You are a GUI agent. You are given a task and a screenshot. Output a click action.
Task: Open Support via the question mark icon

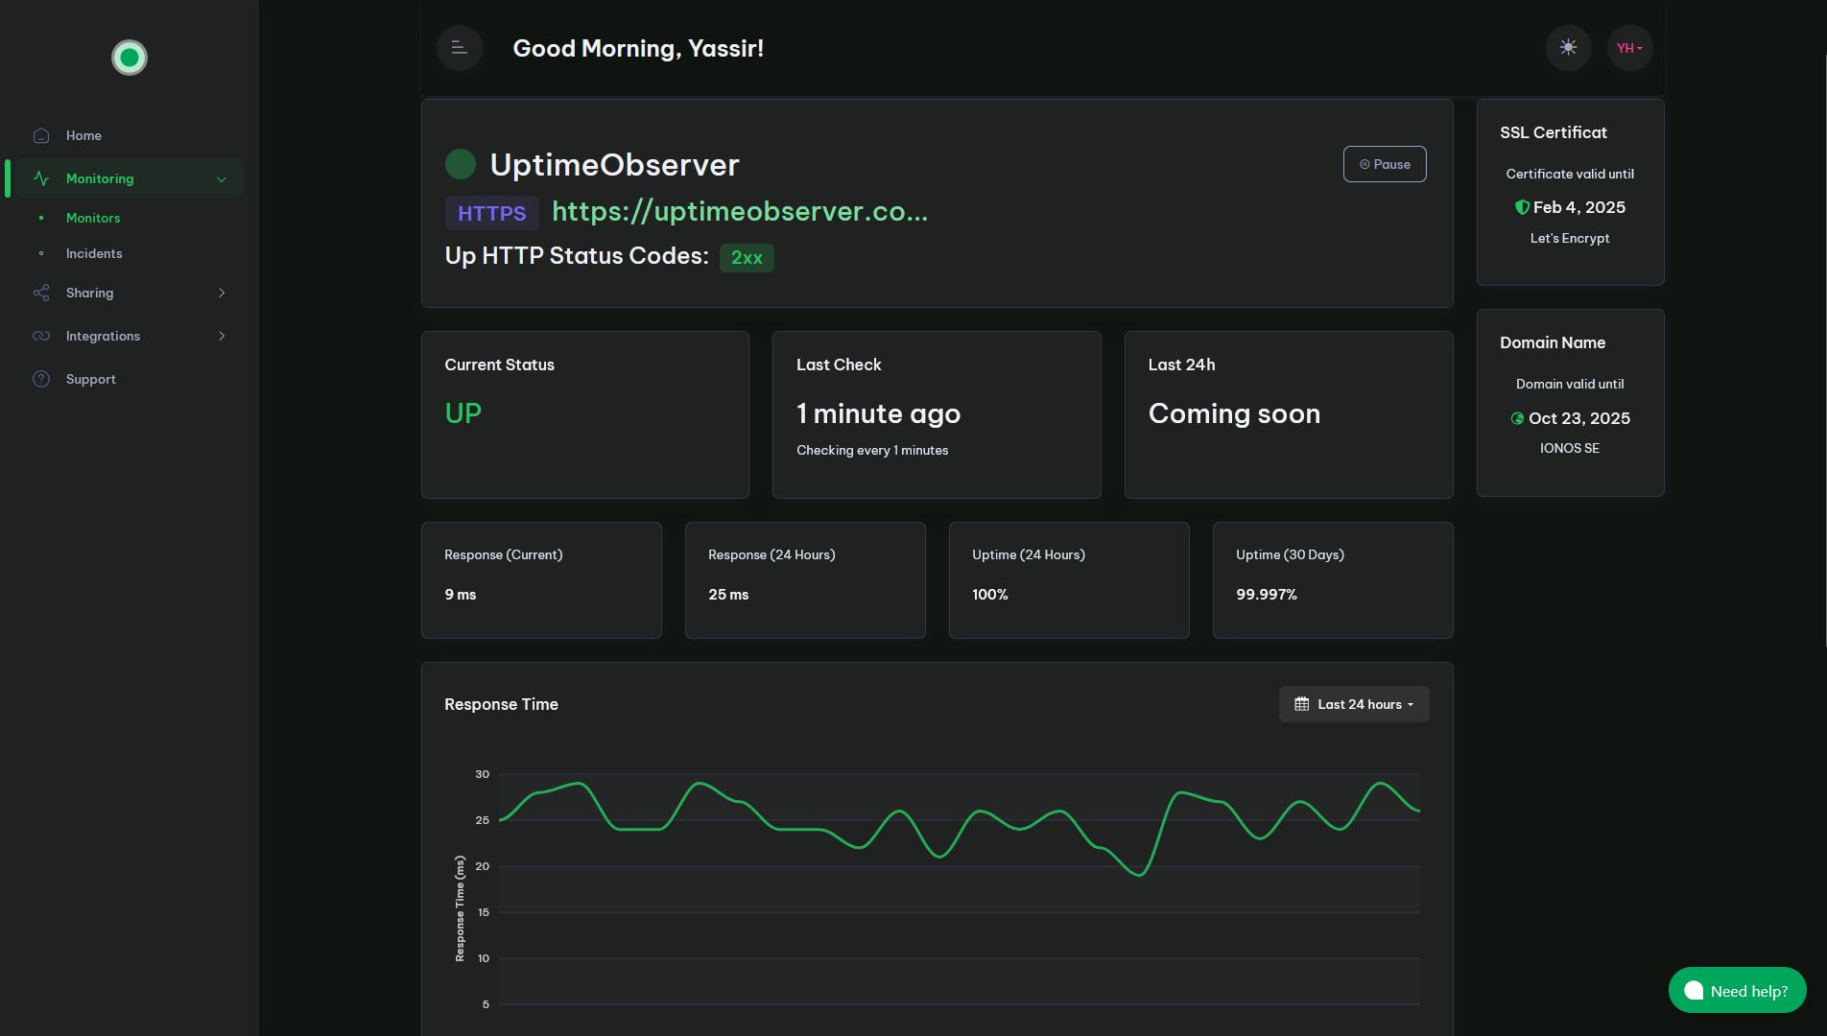(x=41, y=379)
